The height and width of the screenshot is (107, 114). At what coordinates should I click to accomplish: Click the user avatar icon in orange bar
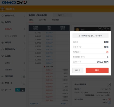tap(3, 9)
